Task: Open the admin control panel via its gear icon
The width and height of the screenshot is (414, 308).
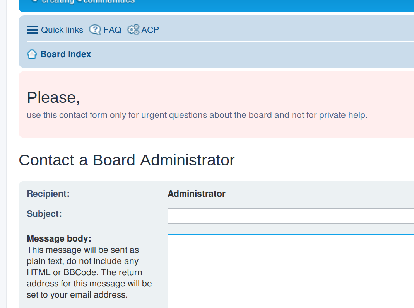Action: [133, 29]
